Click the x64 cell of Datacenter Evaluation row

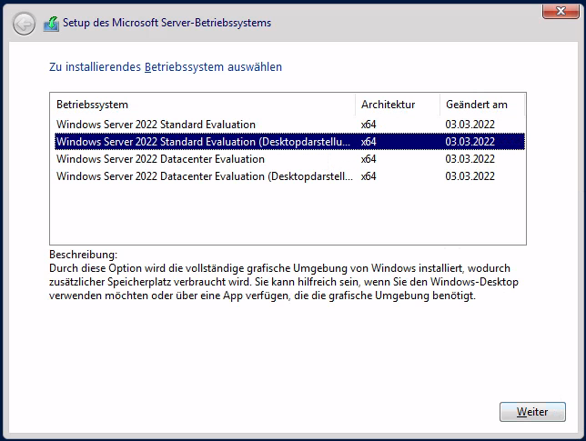(x=369, y=159)
